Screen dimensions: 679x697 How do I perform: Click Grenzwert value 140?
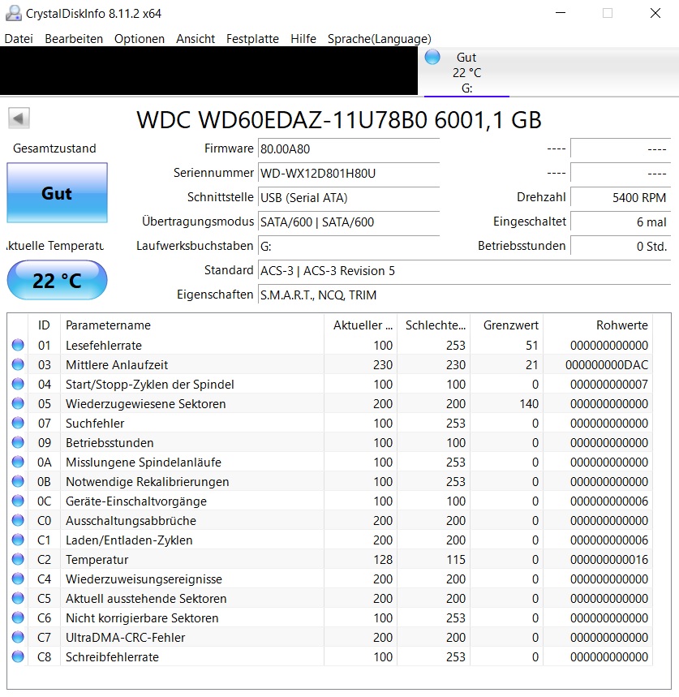[x=528, y=404]
